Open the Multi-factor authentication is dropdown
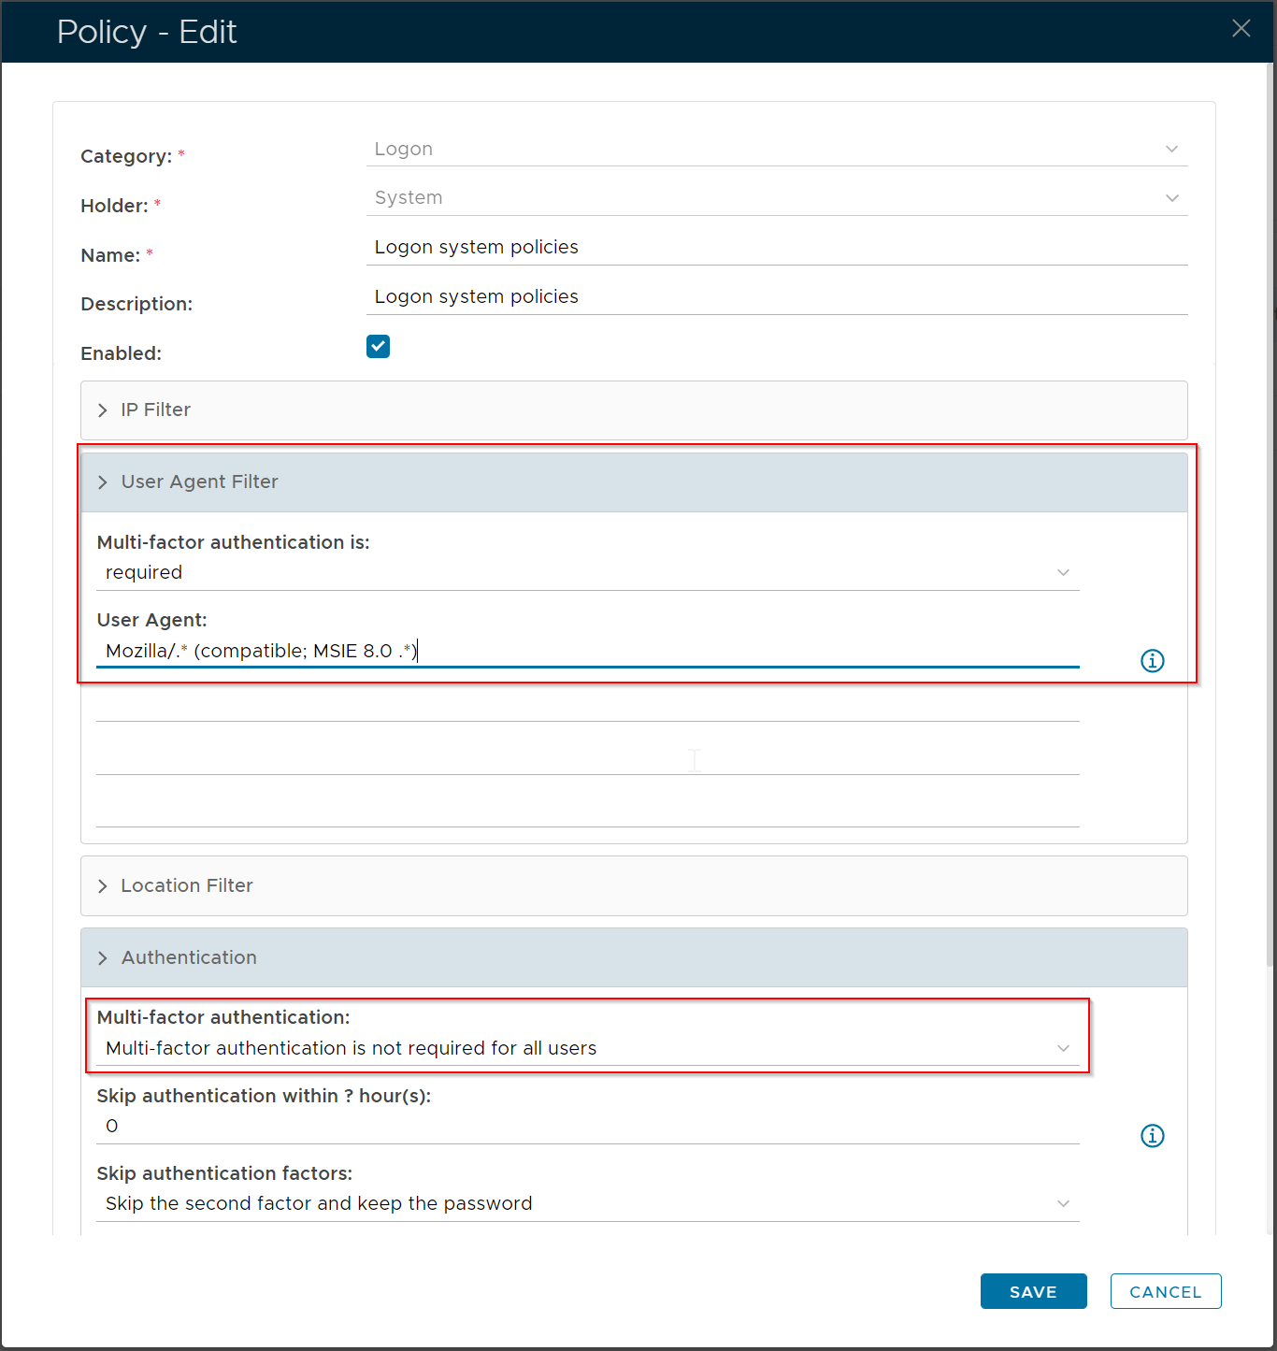The height and width of the screenshot is (1351, 1277). (x=587, y=573)
